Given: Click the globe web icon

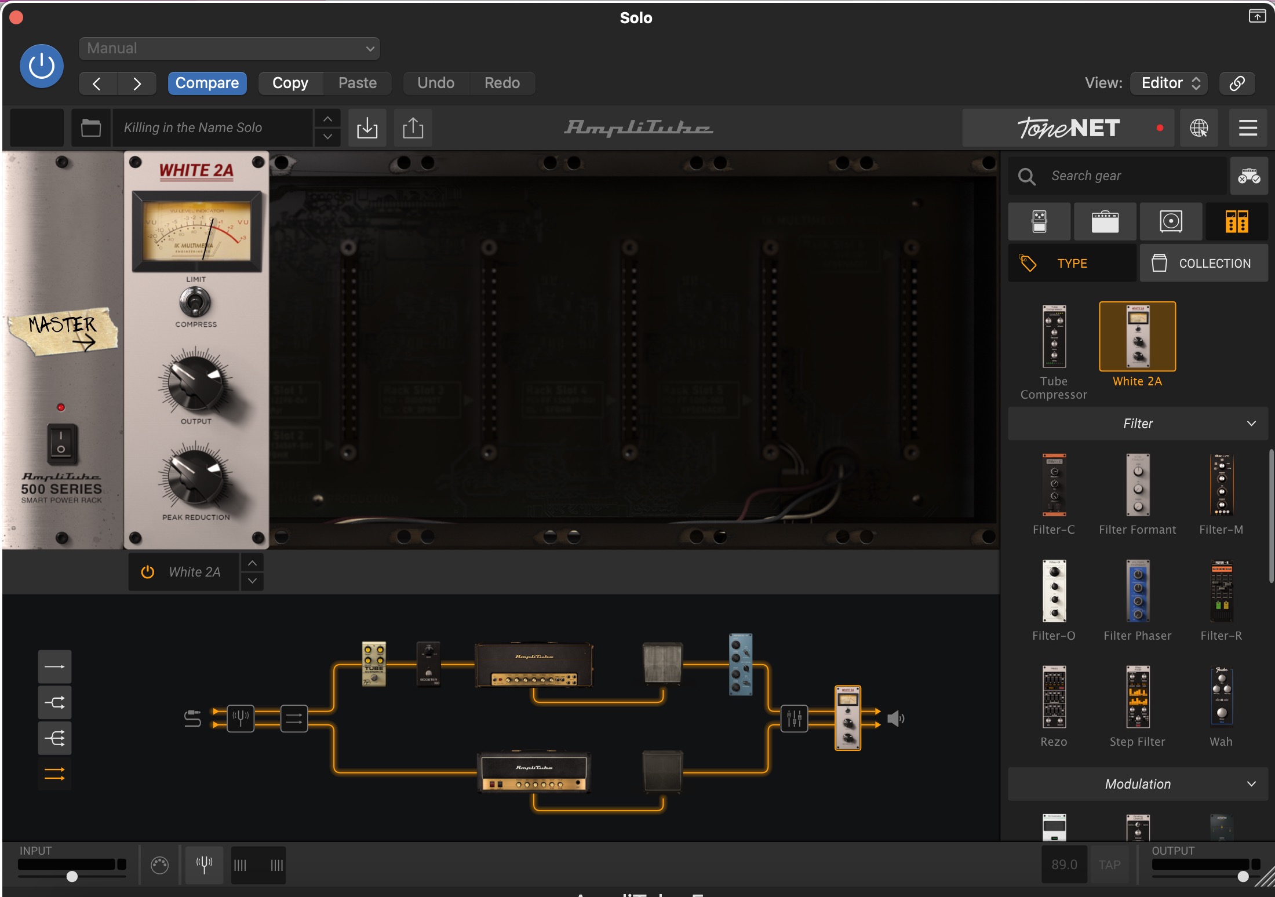Looking at the screenshot, I should (1199, 127).
